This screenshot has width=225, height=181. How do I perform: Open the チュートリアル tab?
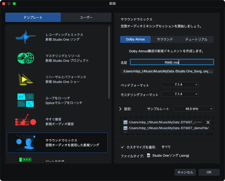196,39
